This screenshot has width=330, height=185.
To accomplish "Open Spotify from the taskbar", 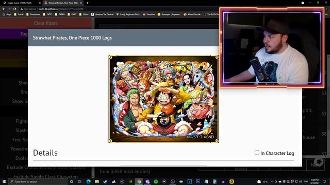I will [x=156, y=181].
